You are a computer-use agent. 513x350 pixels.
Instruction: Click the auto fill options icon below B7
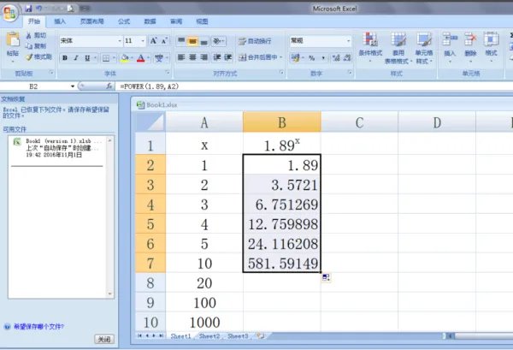coord(326,278)
